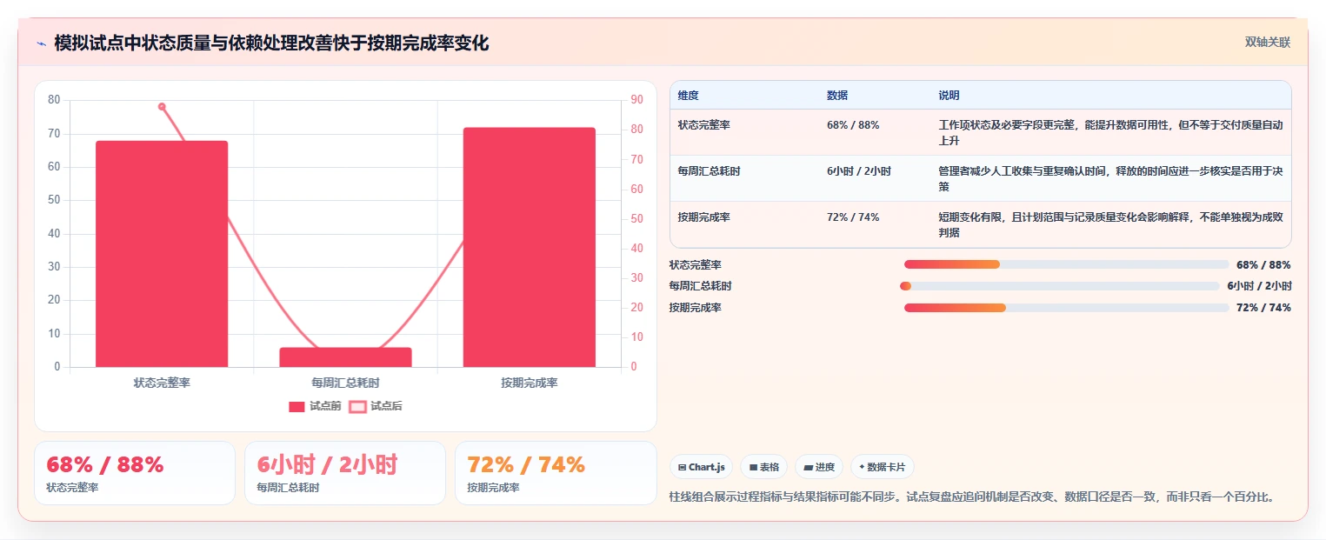Click the 状态完整率 bar in the chart

(x=162, y=254)
